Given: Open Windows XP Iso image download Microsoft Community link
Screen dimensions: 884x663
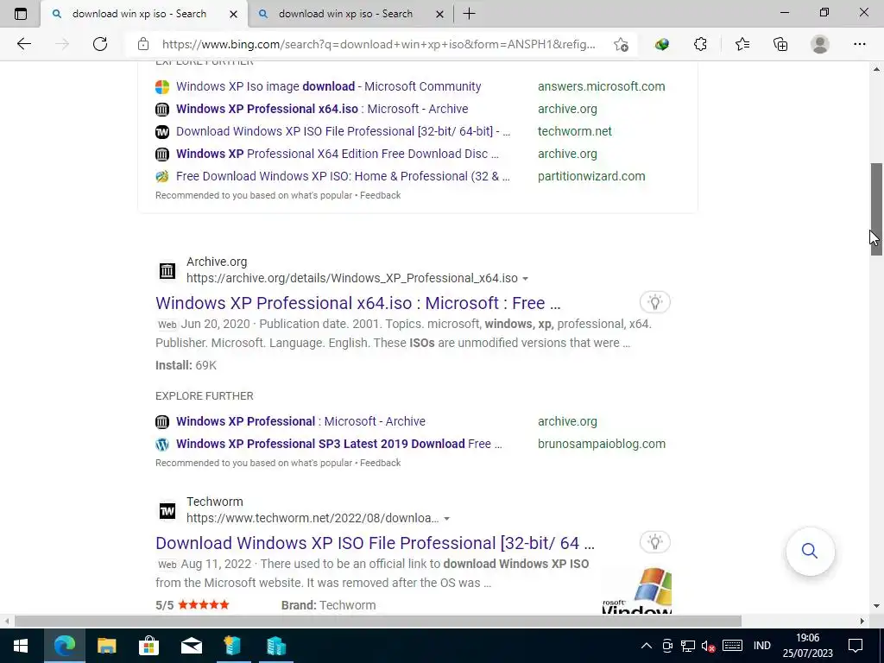Looking at the screenshot, I should 328,86.
